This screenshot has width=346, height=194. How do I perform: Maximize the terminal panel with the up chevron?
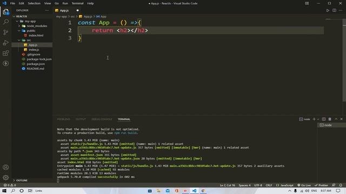(336, 119)
